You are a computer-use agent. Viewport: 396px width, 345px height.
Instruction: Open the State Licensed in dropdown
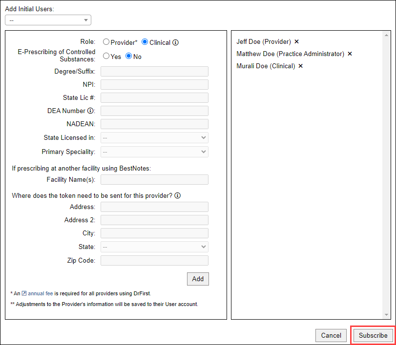pyautogui.click(x=155, y=137)
